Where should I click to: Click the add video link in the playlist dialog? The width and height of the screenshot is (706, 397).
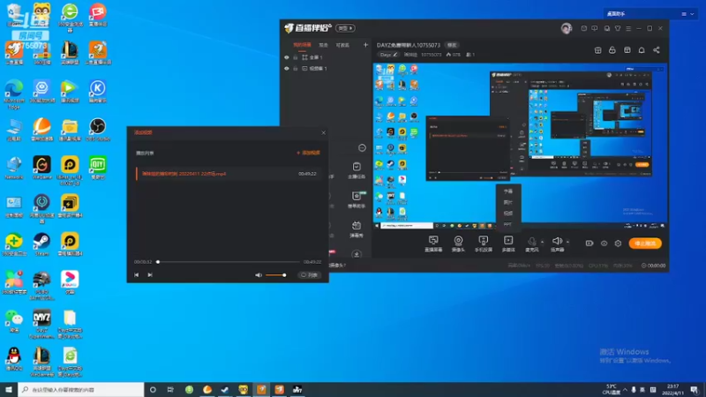point(308,153)
